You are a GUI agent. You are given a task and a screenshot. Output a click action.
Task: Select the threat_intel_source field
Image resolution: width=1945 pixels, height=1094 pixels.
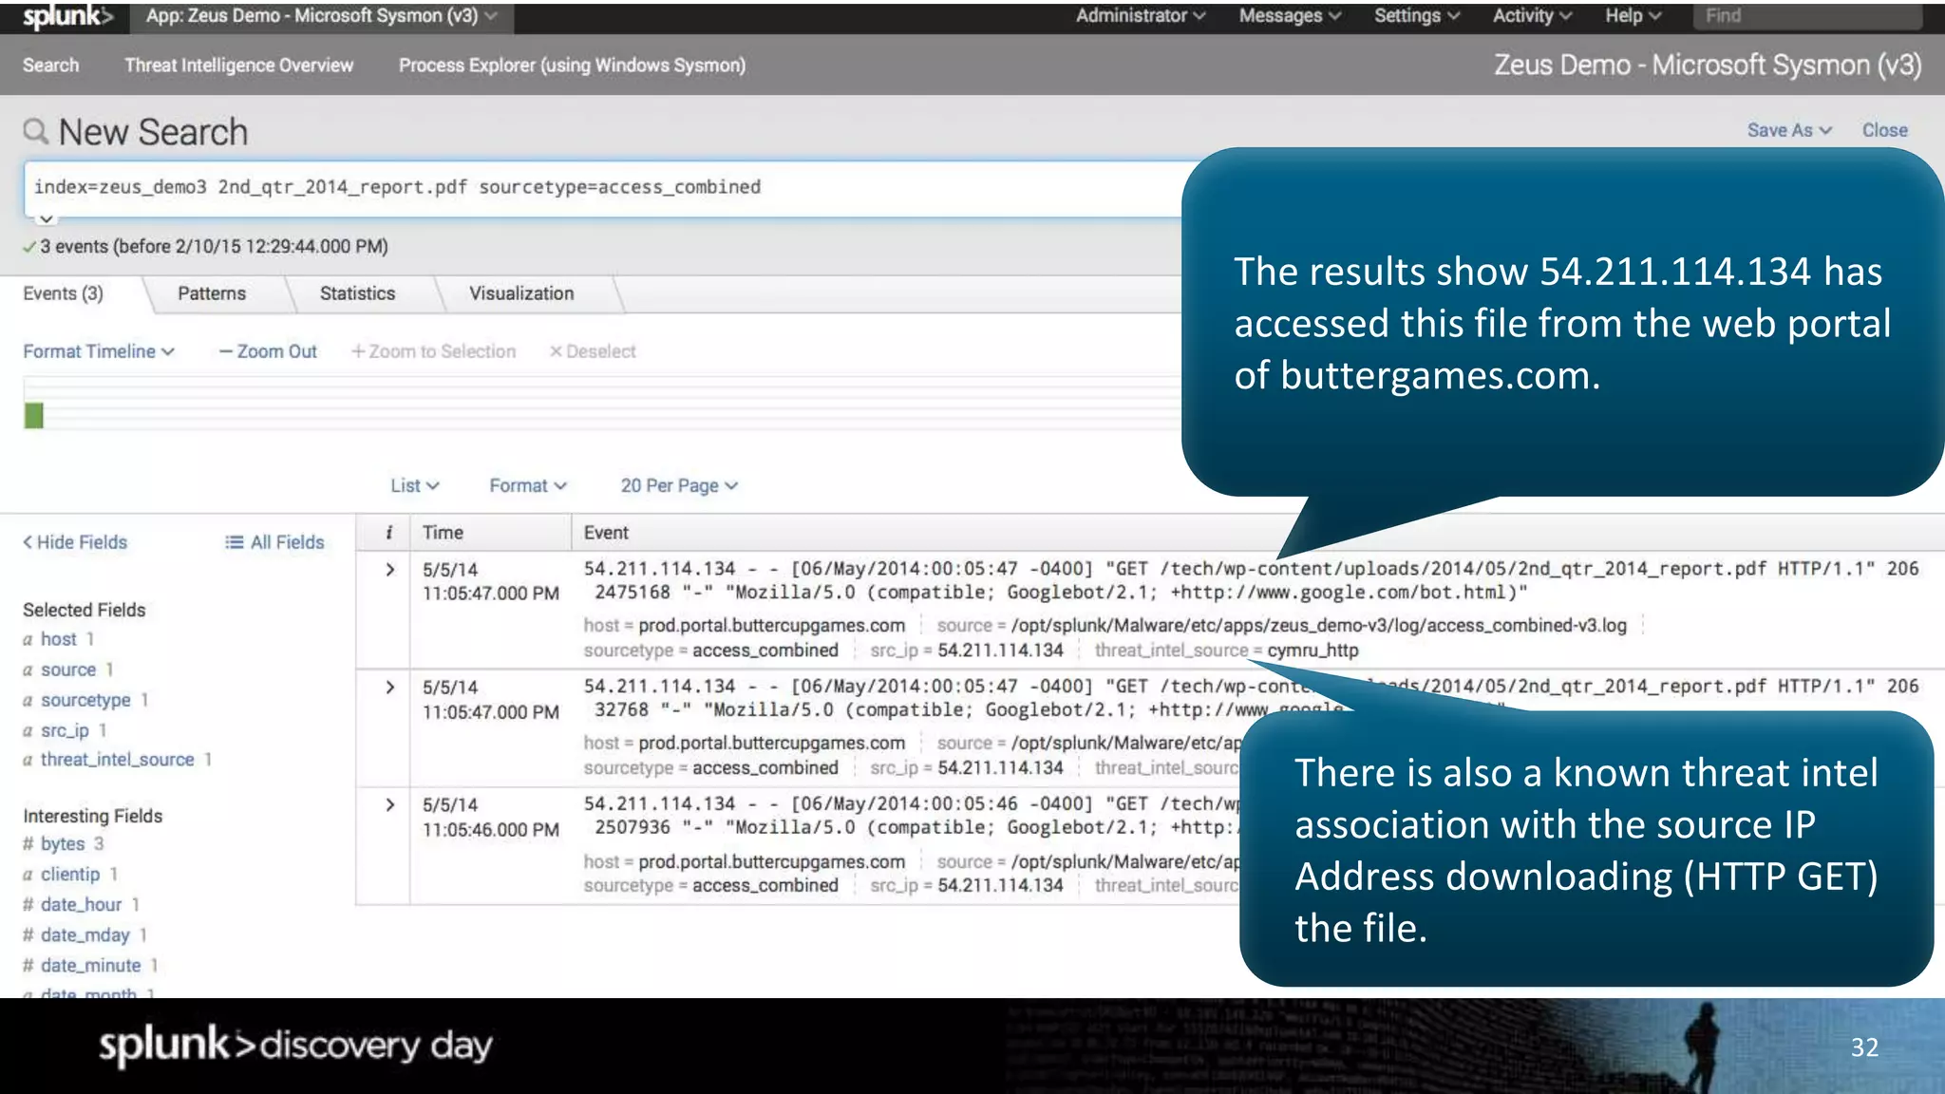click(x=118, y=760)
